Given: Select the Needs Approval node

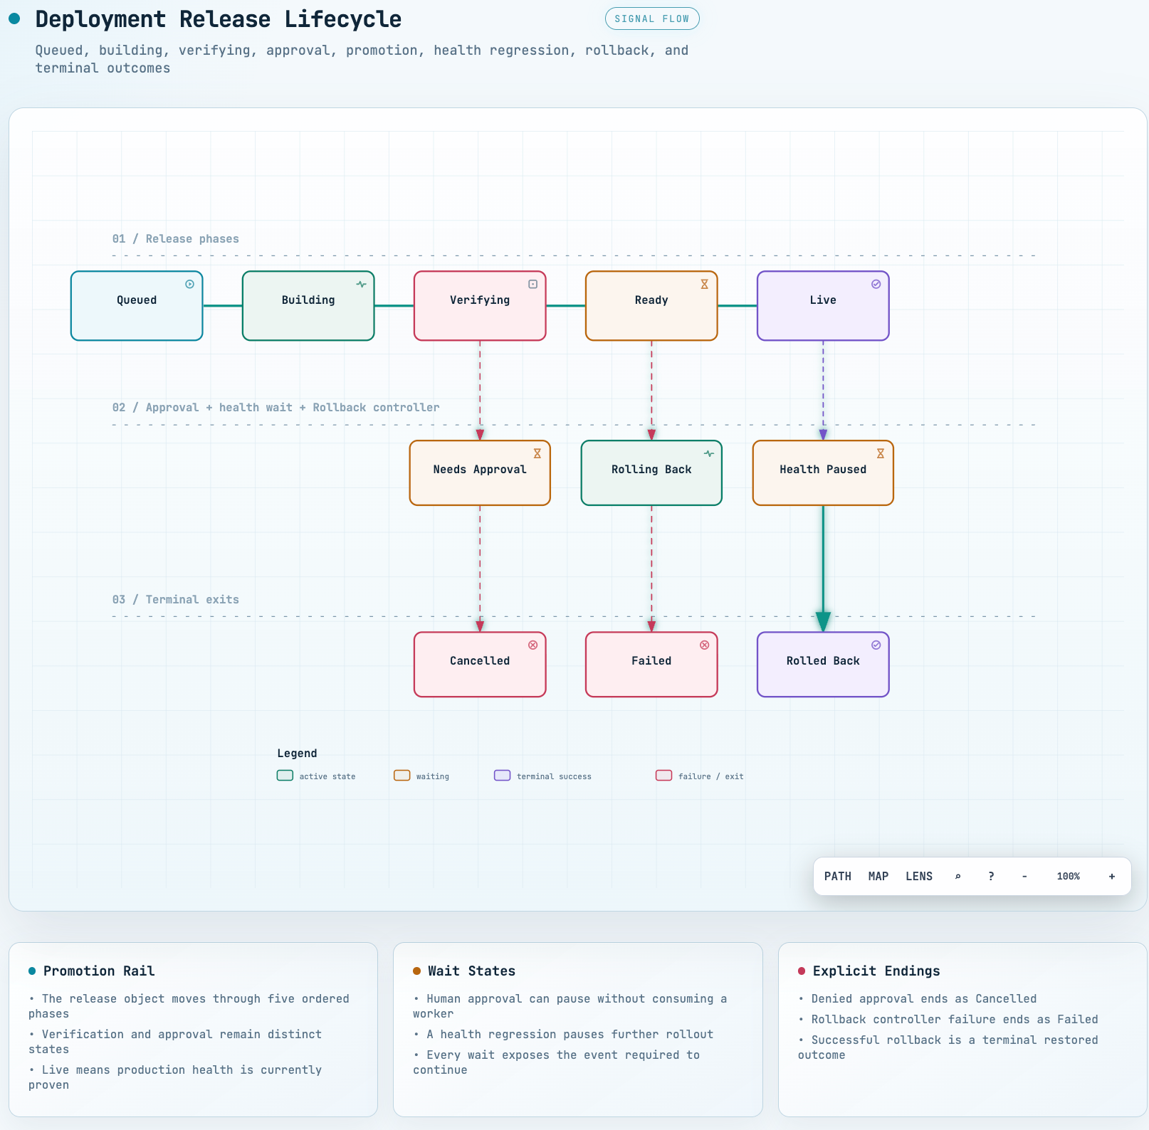Looking at the screenshot, I should [480, 473].
